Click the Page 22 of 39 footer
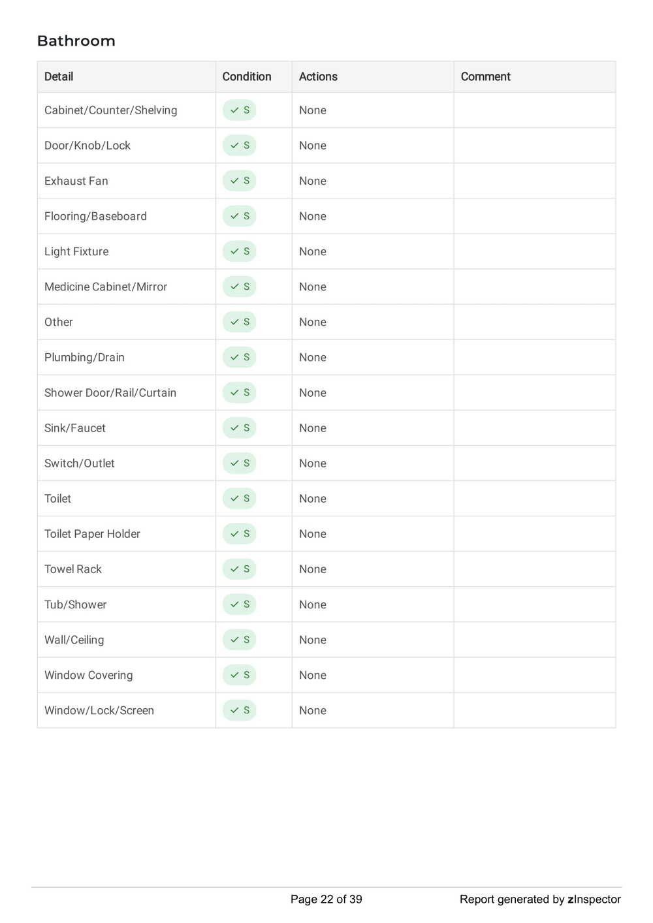The width and height of the screenshot is (653, 923). click(326, 900)
